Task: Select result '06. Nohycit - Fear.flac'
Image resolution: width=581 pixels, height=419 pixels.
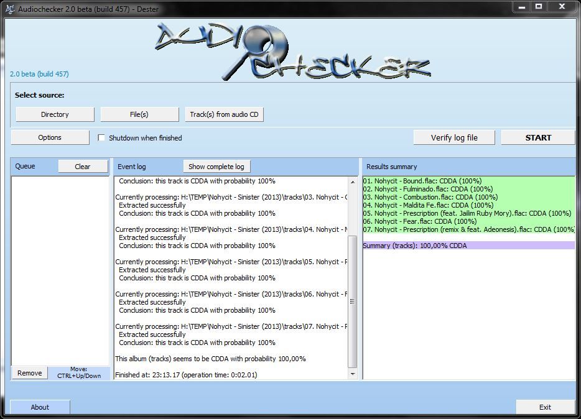Action: pos(469,221)
